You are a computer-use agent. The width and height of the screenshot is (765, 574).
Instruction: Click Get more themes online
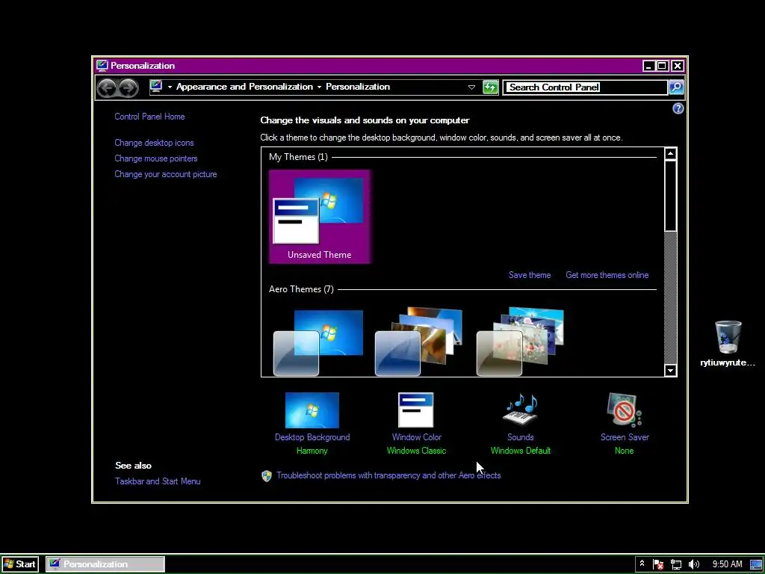click(607, 275)
